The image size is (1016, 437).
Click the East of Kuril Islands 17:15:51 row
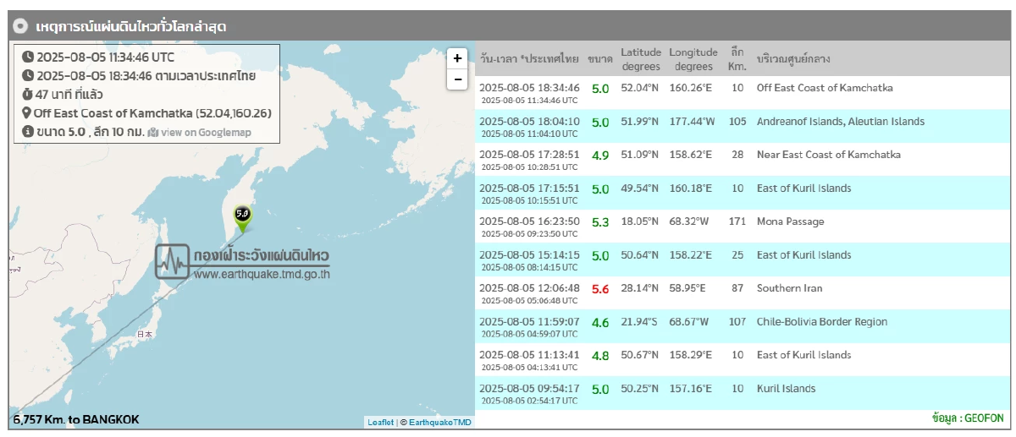pyautogui.click(x=743, y=193)
